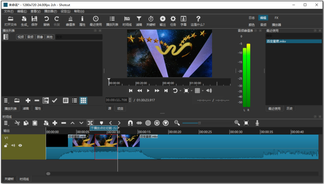This screenshot has height=184, width=324.
Task: Click the 撤销 (undo) icon
Action: tap(46, 19)
